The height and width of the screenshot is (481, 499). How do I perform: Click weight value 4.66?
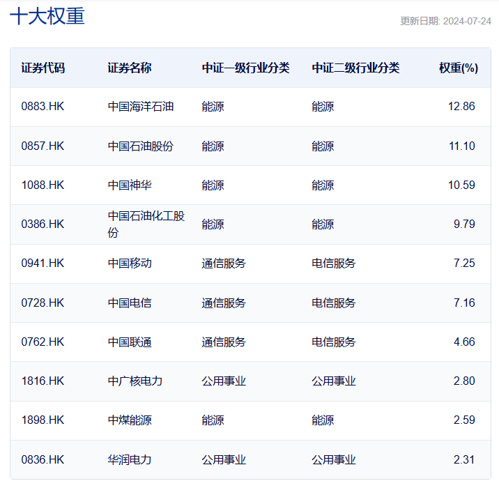[x=464, y=342]
